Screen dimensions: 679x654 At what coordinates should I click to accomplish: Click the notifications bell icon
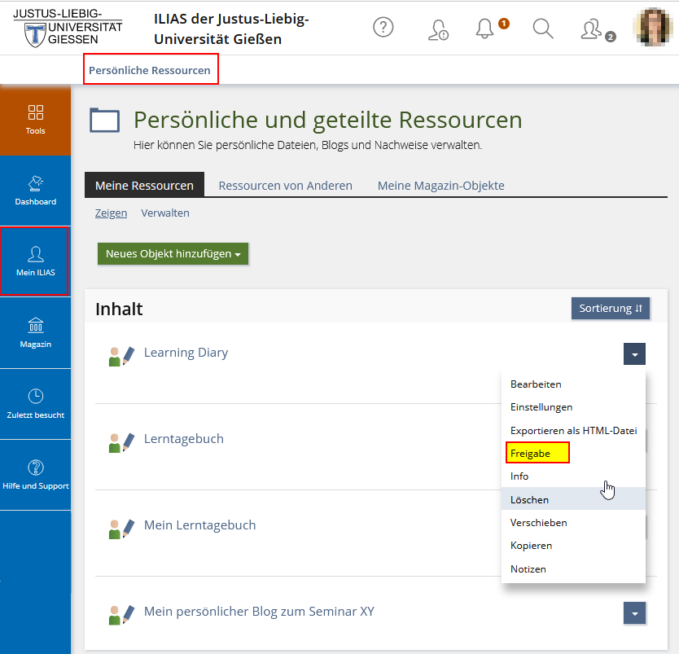485,29
